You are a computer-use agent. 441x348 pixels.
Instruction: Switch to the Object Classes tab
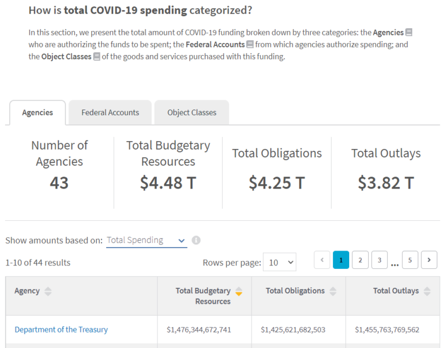(192, 112)
